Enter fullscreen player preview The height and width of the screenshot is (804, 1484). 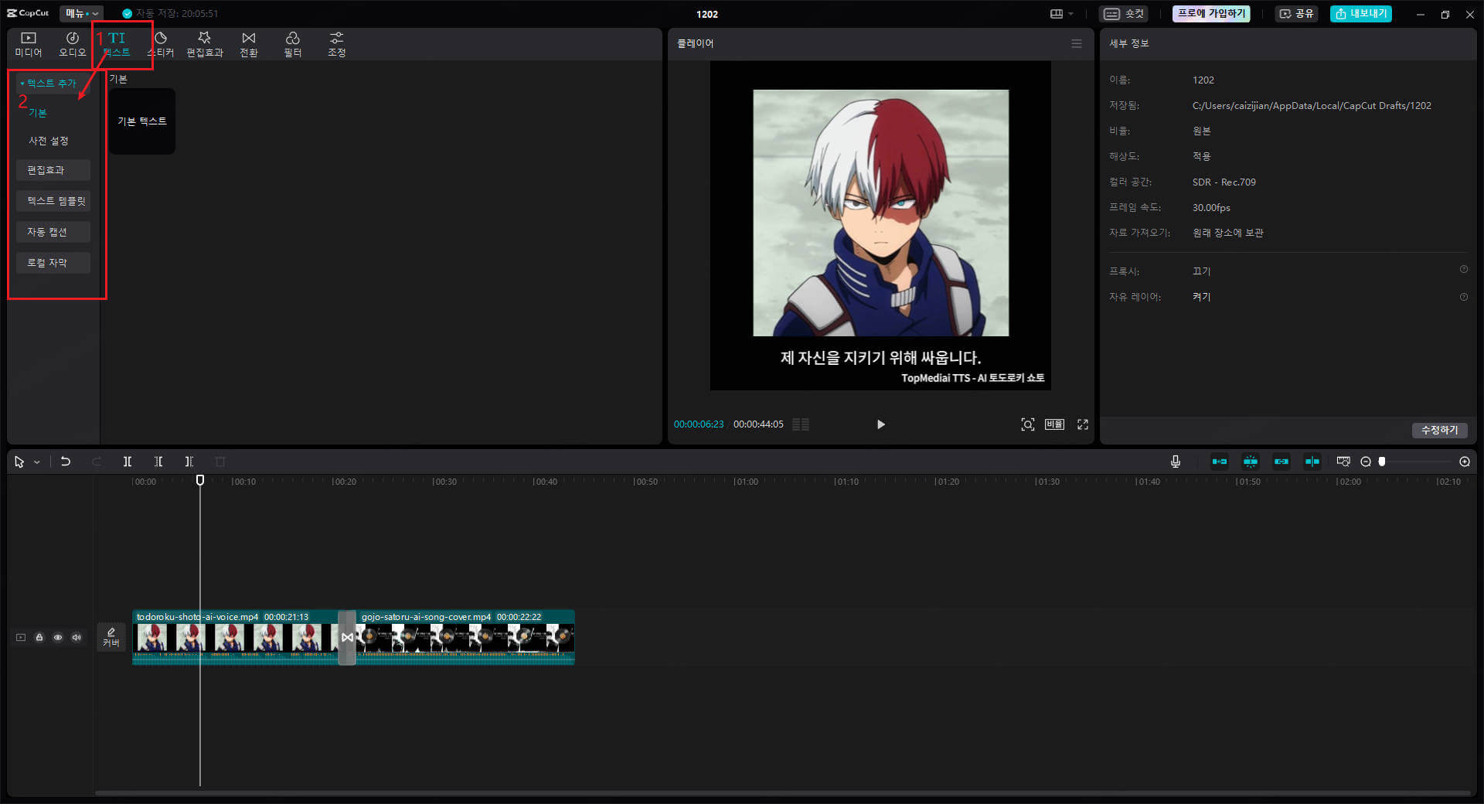[x=1083, y=424]
